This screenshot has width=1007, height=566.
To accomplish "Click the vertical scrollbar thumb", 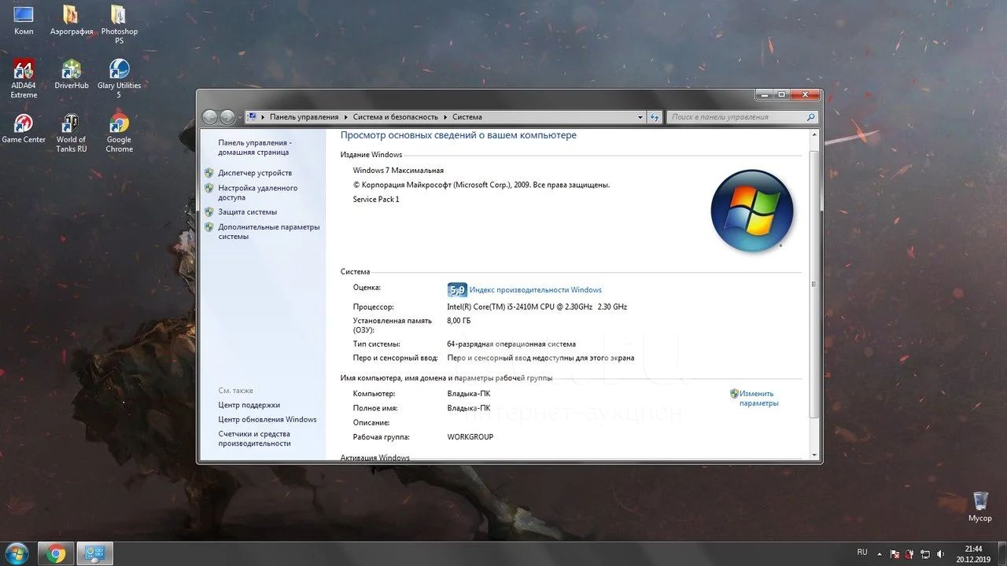I will tap(813, 285).
